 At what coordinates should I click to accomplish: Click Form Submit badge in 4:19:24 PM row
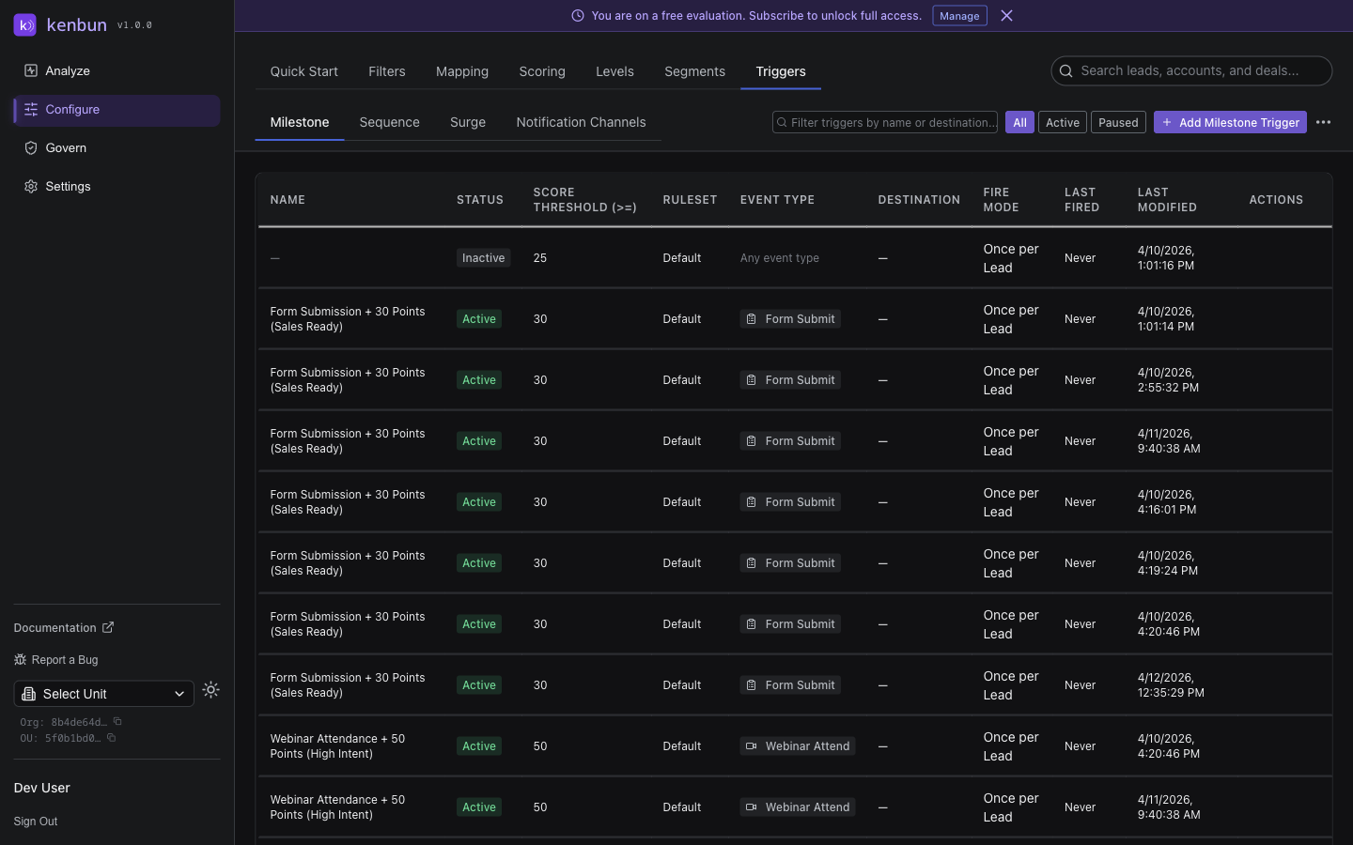point(790,563)
